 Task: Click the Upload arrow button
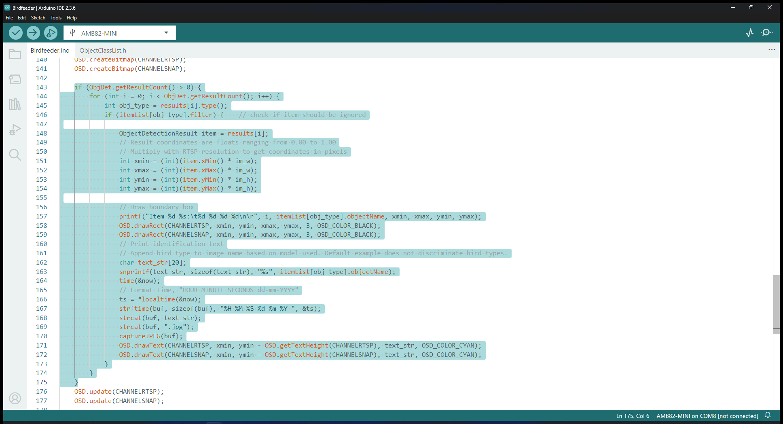pyautogui.click(x=33, y=33)
